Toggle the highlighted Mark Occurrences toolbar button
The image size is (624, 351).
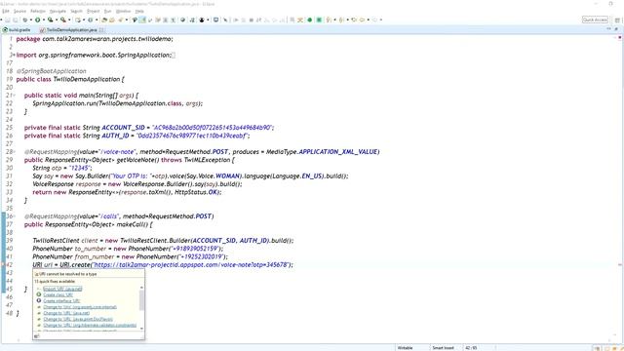[143, 19]
